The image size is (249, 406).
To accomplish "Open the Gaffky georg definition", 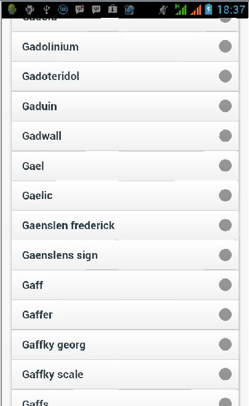I will (x=125, y=344).
